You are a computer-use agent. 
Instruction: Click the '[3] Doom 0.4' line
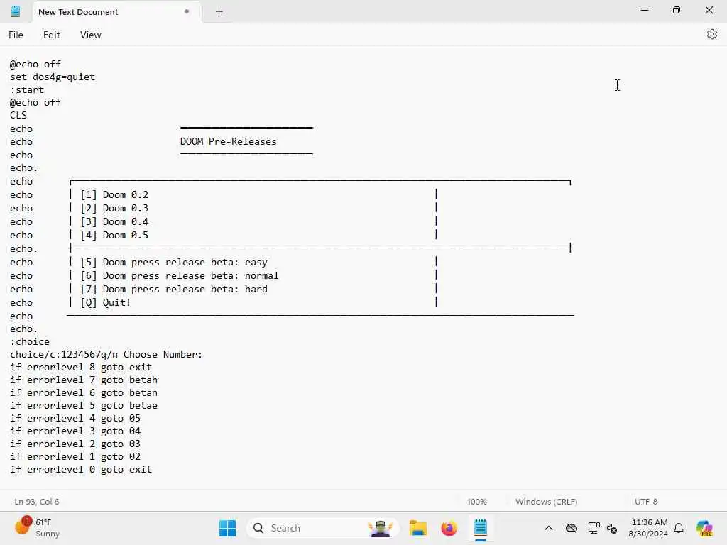pos(114,221)
